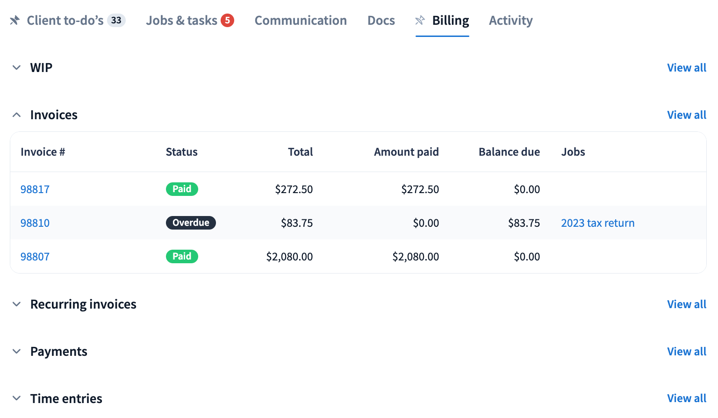
Task: Click the pin icon next to Billing
Action: click(420, 21)
